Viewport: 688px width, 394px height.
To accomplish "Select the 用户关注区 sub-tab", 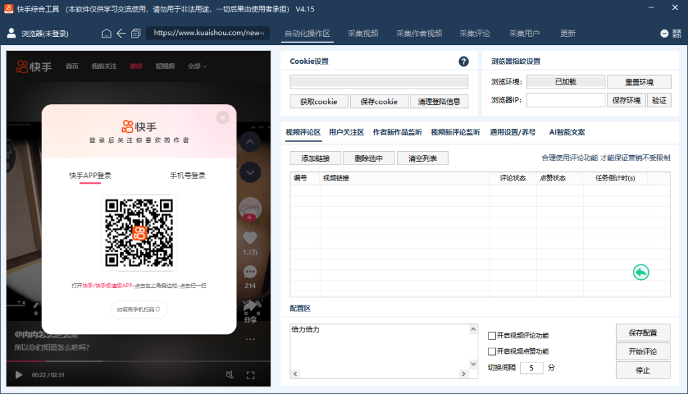I will tap(347, 132).
